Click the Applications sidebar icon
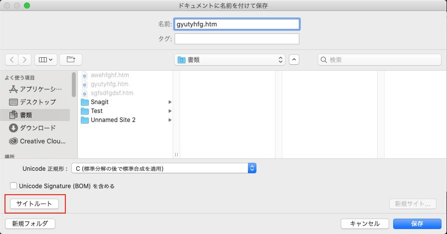 13,89
